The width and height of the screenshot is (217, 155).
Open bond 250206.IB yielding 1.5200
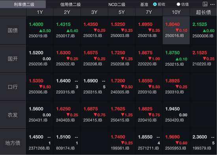click(40, 58)
